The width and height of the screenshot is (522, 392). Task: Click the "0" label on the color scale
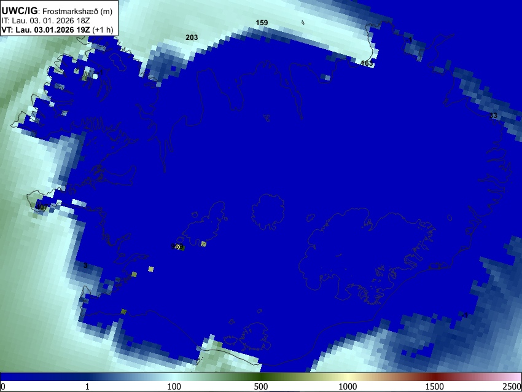coord(3,386)
